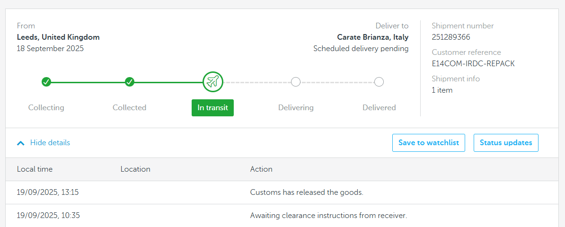Click the progress line between Collected and In transit
565x227 pixels.
(x=168, y=82)
